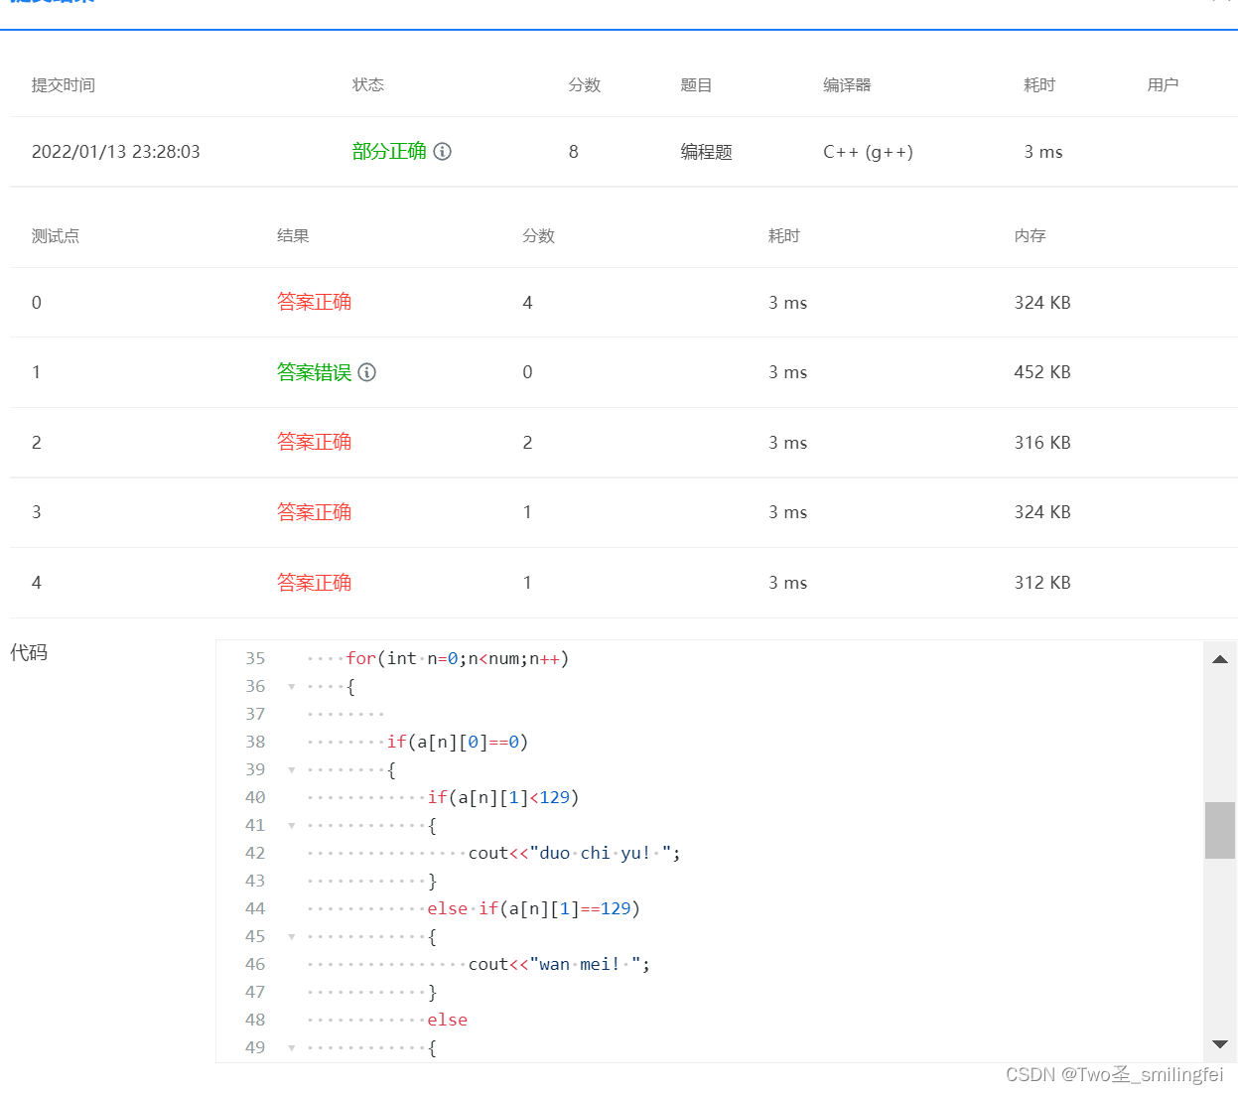Click 答案正确 result of test point 3
1238x1094 pixels.
tap(314, 512)
